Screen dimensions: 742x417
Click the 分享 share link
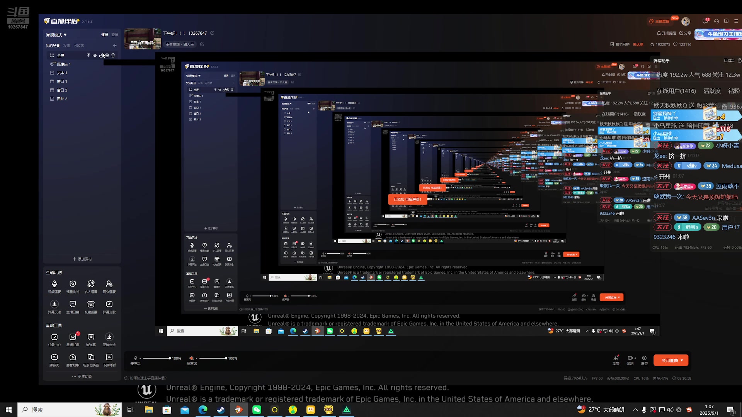tap(685, 33)
